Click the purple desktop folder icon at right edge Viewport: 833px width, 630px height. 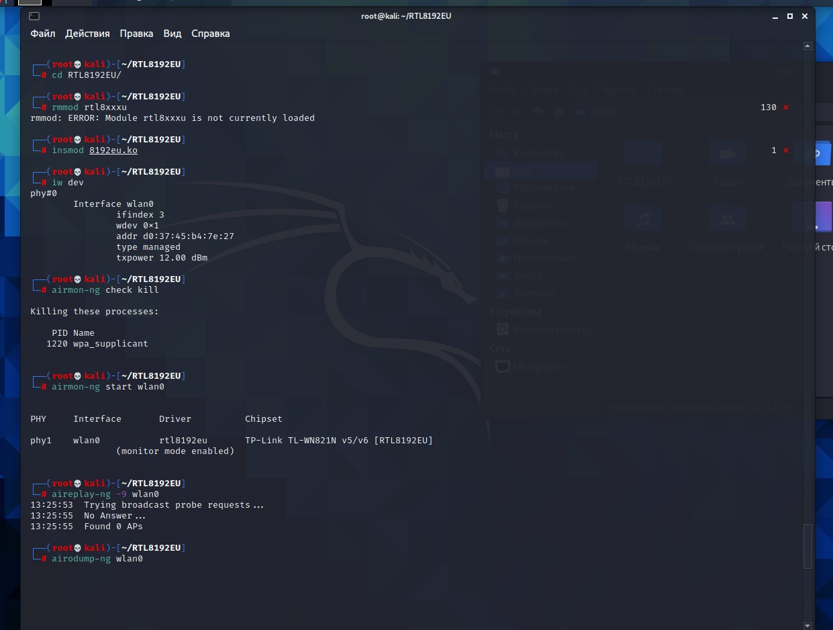pyautogui.click(x=824, y=217)
